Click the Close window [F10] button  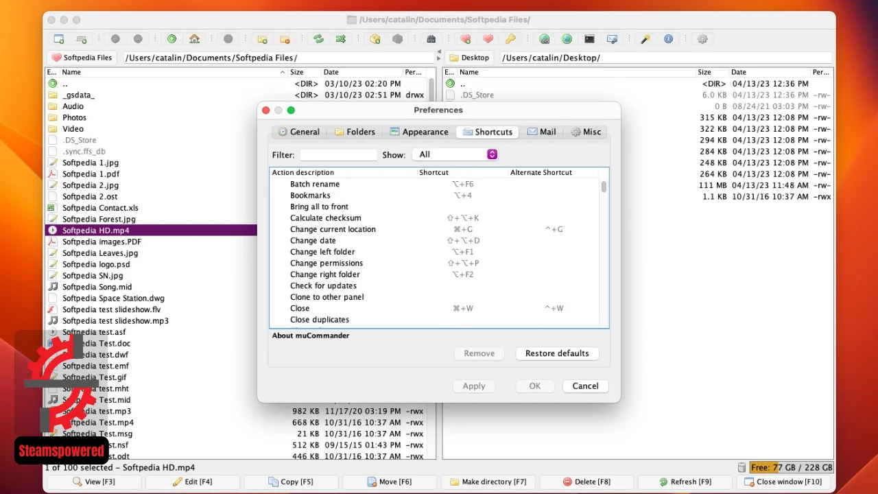[x=784, y=482]
